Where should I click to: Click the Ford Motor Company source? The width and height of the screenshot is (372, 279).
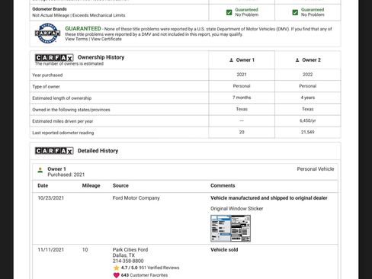point(136,198)
